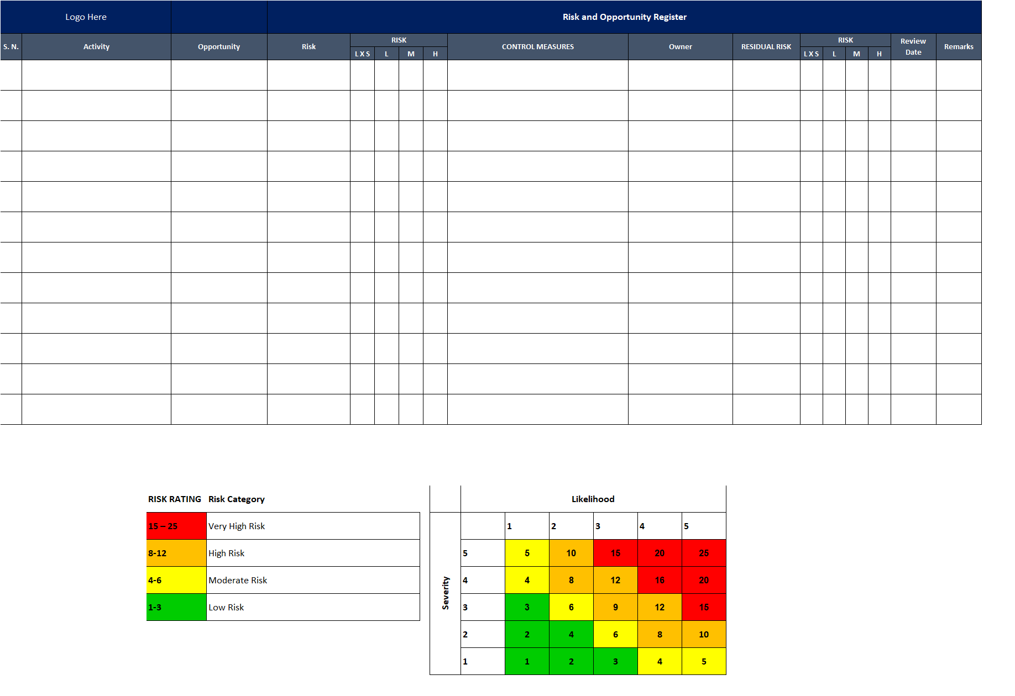Select the orange '9' matrix cell
The width and height of the screenshot is (1015, 696).
(615, 607)
